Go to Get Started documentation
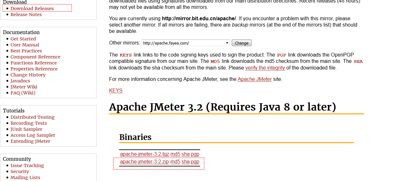The width and height of the screenshot is (396, 181). pos(23,39)
